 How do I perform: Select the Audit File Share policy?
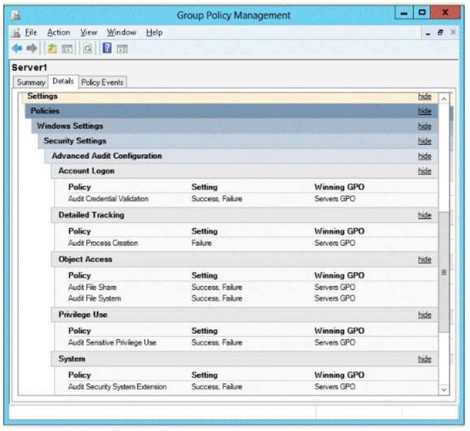(92, 287)
